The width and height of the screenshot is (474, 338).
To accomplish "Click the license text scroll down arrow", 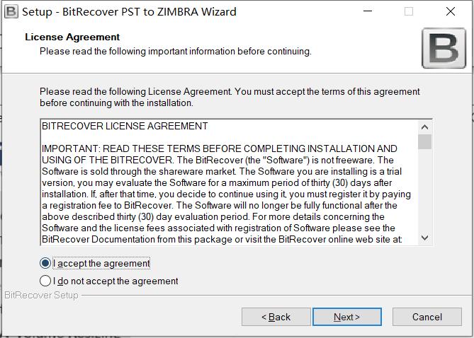I will coord(424,238).
